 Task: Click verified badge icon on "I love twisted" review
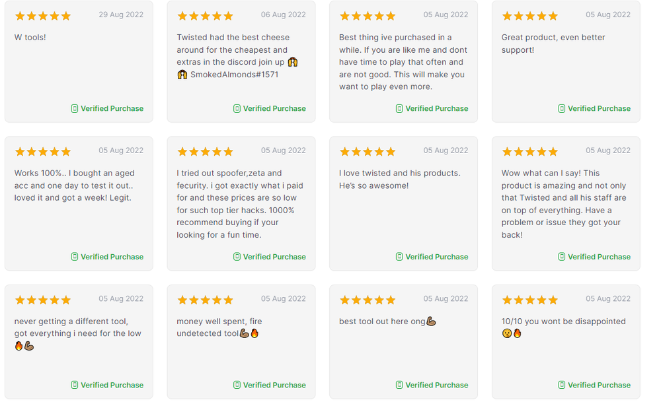pyautogui.click(x=399, y=257)
